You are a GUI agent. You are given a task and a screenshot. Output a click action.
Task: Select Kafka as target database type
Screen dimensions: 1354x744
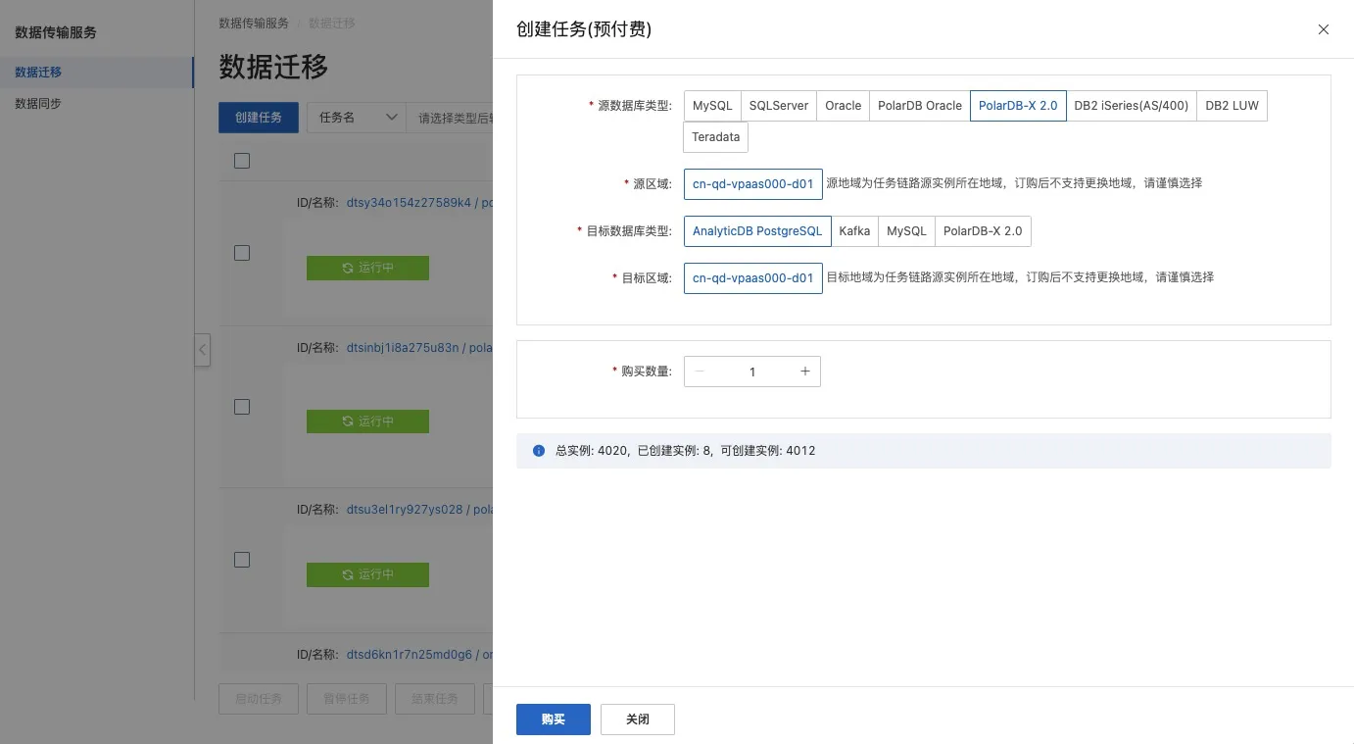pos(854,231)
